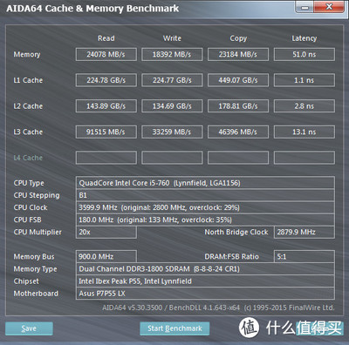The image size is (349, 345).
Task: Click the L3 Cache Latency box
Action: point(305,132)
